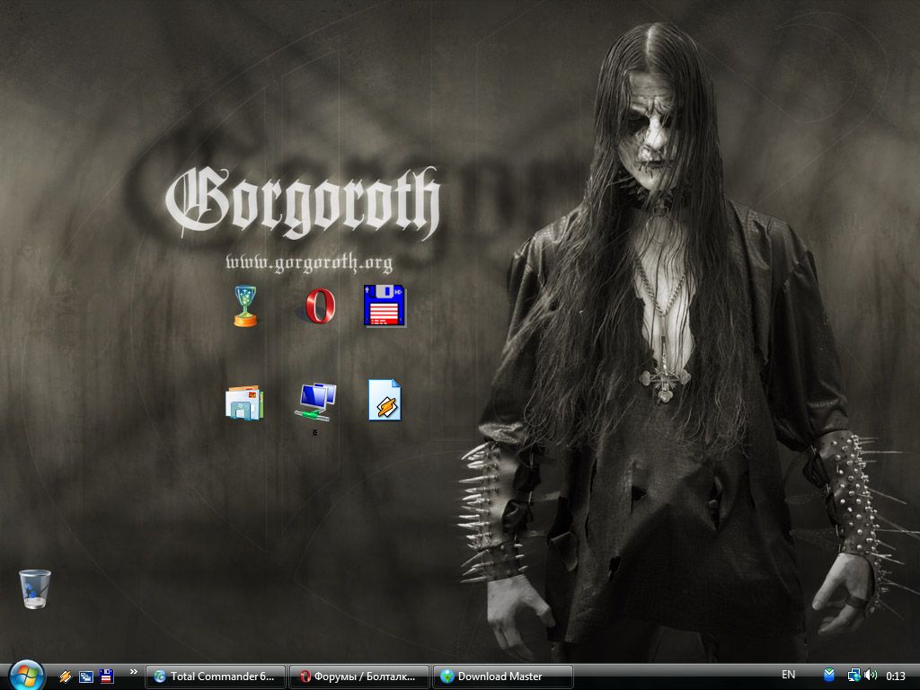Expand the Quick Launch overflow chevron
The image size is (920, 690).
tap(134, 672)
